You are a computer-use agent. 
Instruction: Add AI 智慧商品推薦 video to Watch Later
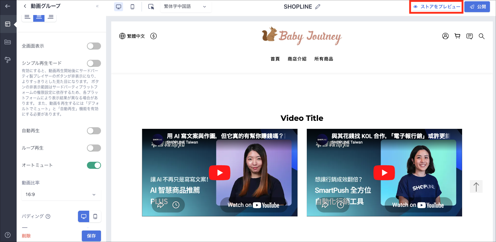176,205
